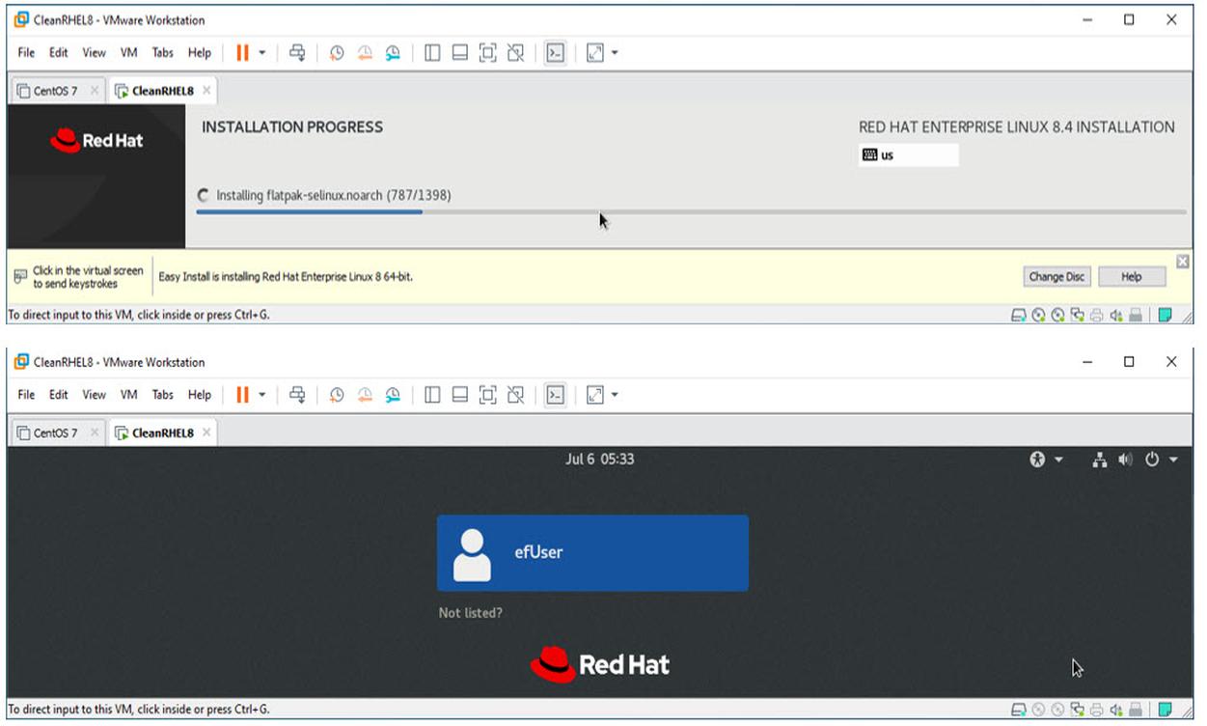Image resolution: width=1207 pixels, height=726 pixels.
Task: Toggle the console view icon in the installation window toolbar
Action: [x=555, y=53]
